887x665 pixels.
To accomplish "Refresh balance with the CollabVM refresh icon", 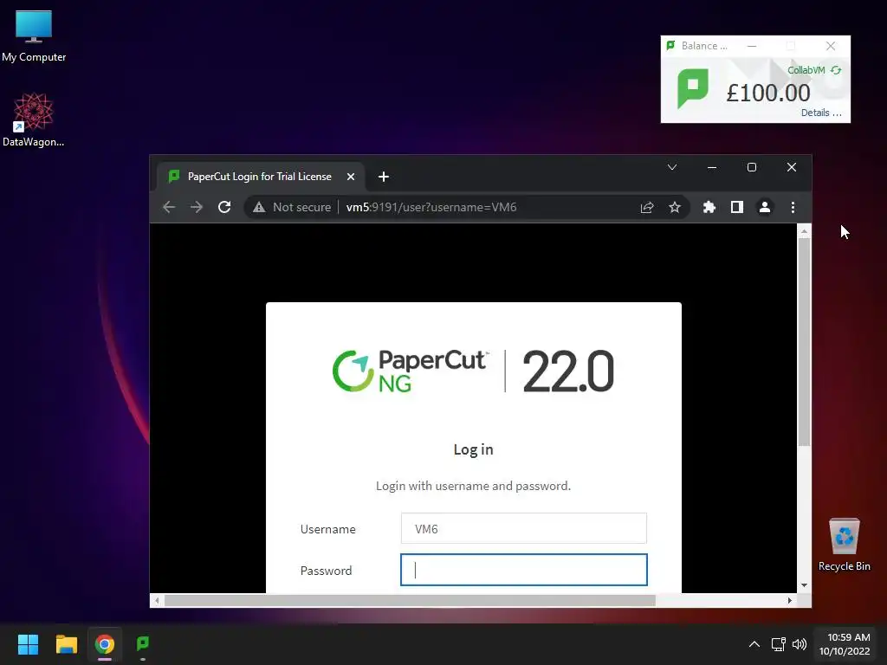I will coord(836,70).
